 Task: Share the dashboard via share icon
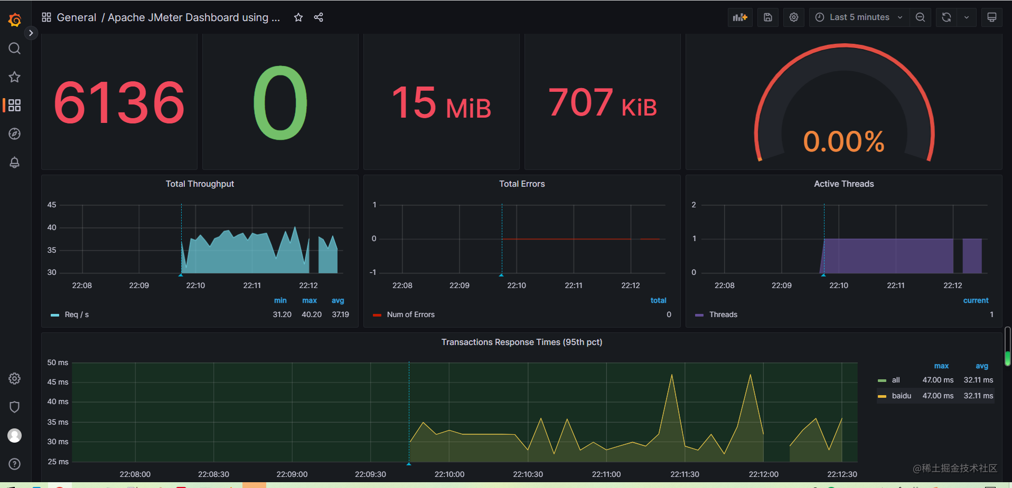tap(318, 17)
